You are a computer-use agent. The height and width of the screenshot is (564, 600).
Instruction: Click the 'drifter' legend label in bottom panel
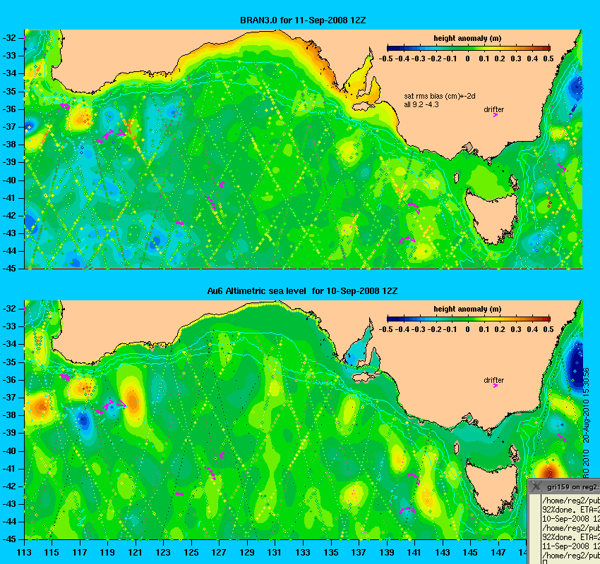click(493, 380)
